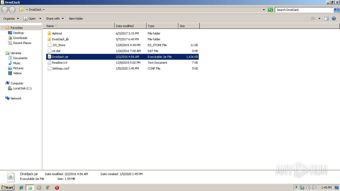Launch Internet Explorer from taskbar
340x191 pixels.
point(21,188)
